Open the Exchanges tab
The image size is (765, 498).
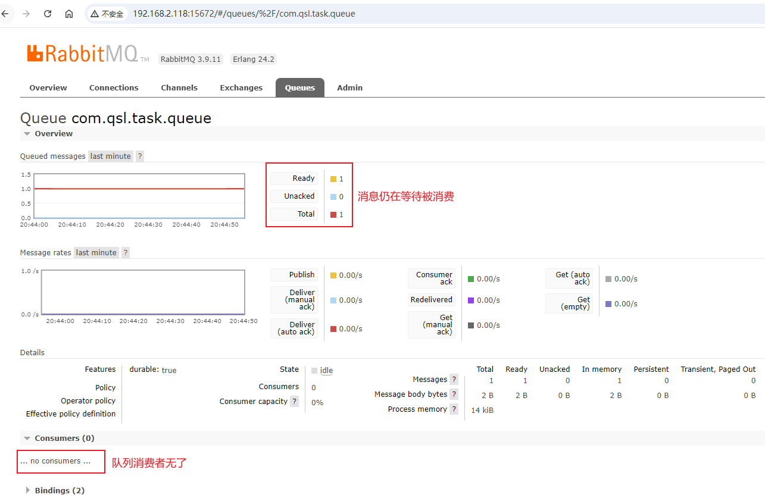point(241,87)
